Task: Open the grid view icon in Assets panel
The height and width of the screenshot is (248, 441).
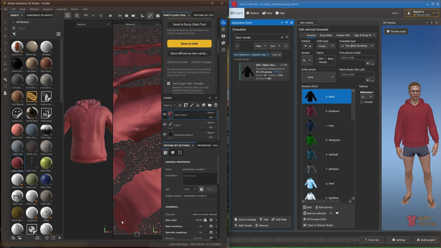Action: click(58, 34)
